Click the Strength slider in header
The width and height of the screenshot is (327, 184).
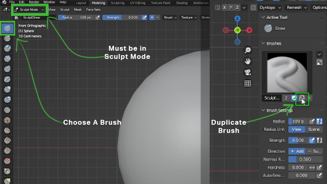point(122,18)
